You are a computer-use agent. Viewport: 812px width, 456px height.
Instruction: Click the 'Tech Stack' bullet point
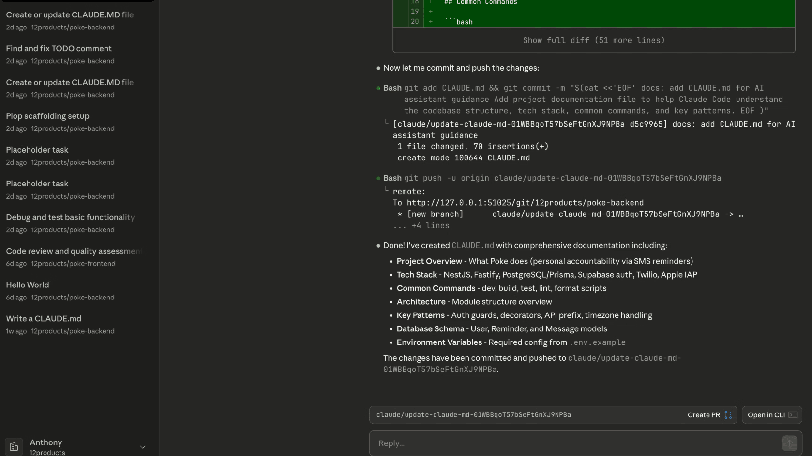coord(547,275)
